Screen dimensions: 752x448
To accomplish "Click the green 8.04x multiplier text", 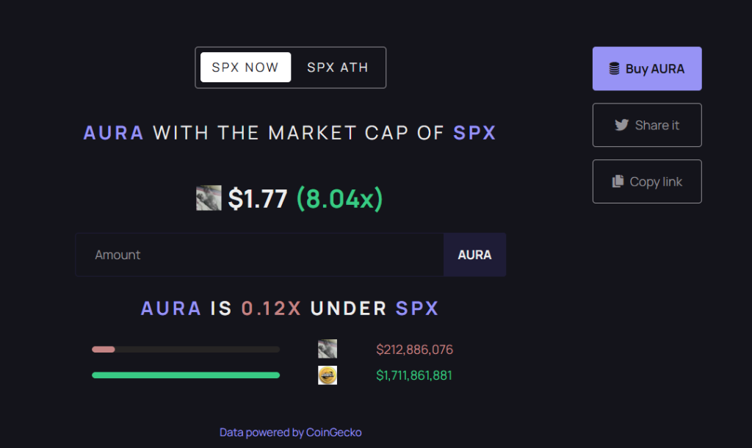I will tap(339, 198).
